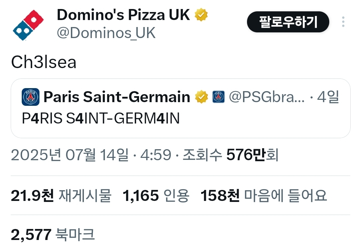Click the quoted tweet's 4일 timestamp

click(x=328, y=97)
